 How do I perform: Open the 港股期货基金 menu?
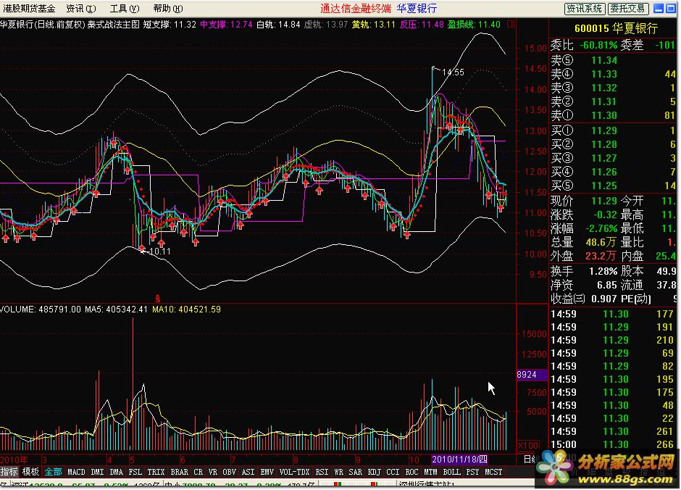pos(29,8)
